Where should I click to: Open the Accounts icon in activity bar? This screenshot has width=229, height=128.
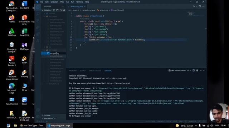coord(38,110)
